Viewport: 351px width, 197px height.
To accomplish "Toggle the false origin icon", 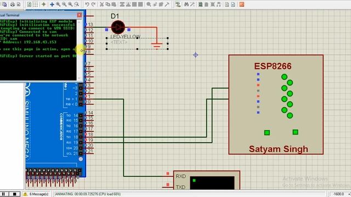I will coord(44,4).
